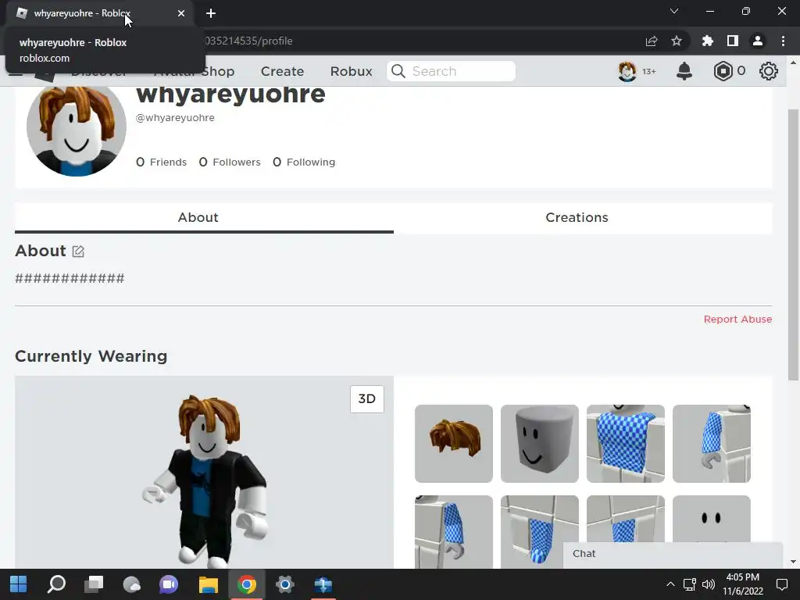Open a new browser tab

tap(211, 13)
